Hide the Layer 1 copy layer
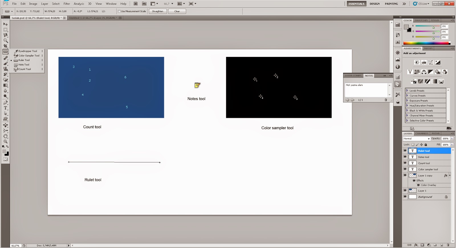456x248 pixels. (405, 175)
